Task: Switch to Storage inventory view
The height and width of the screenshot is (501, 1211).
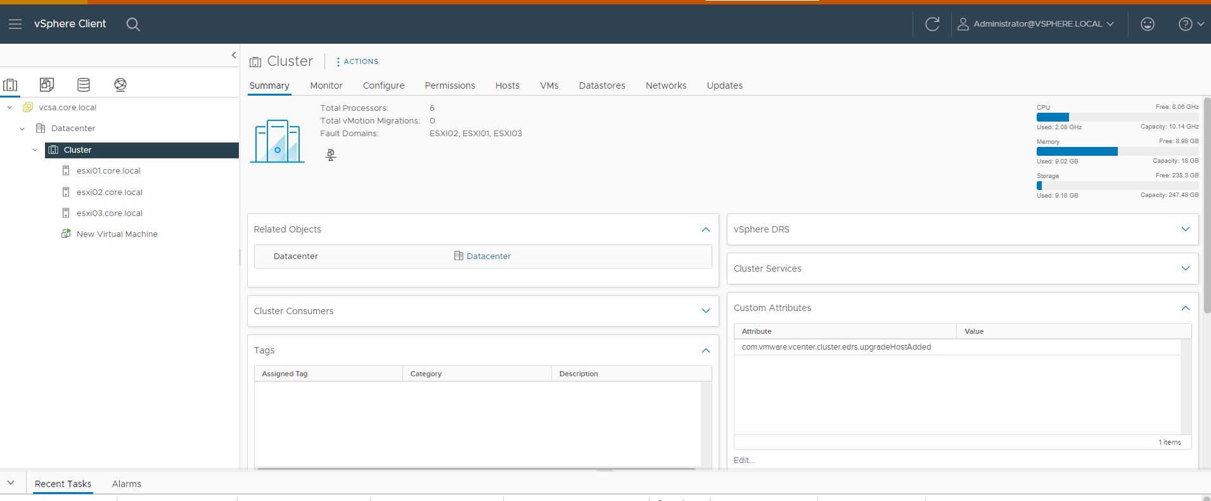Action: pos(84,84)
